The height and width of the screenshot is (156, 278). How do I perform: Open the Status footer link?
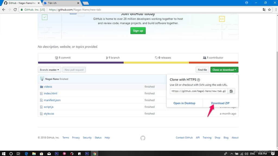tap(98, 138)
